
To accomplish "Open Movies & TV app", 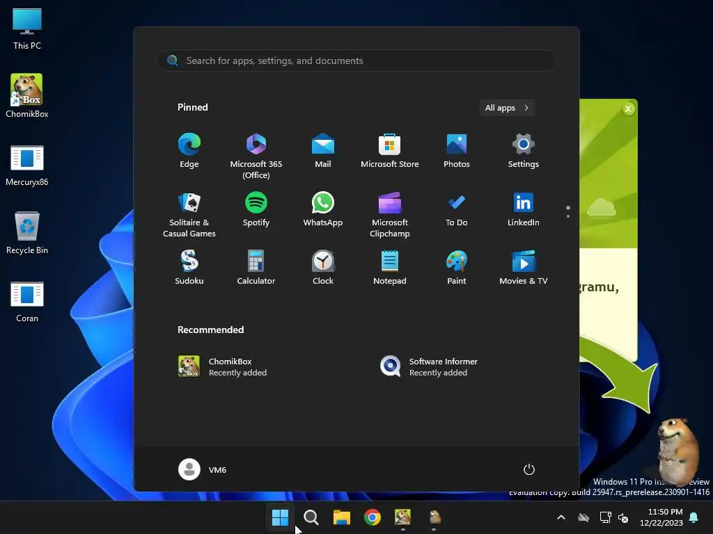I will pos(524,268).
